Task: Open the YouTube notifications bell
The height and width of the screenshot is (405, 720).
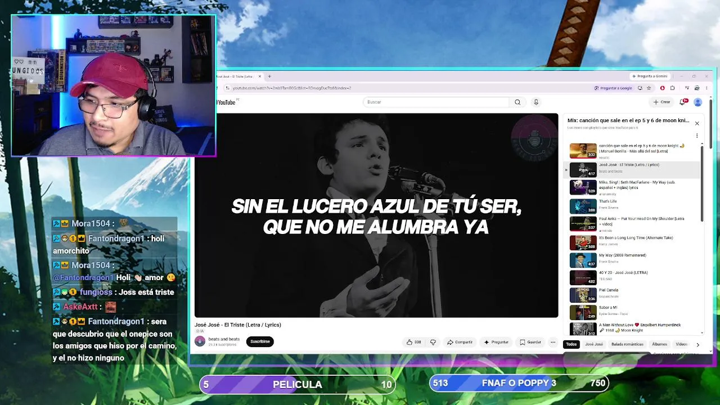Action: coord(683,102)
